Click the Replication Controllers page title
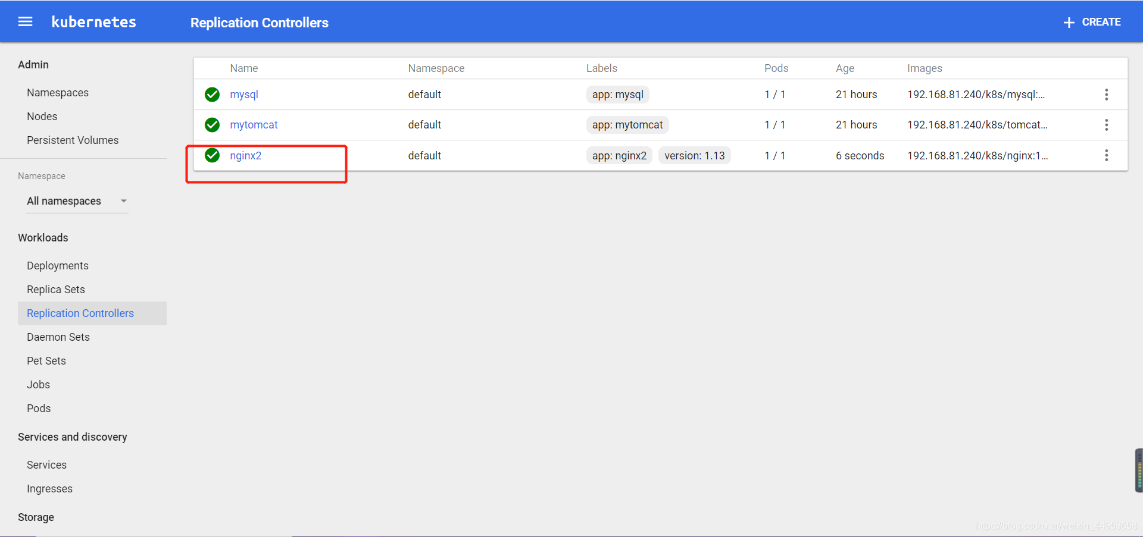Image resolution: width=1143 pixels, height=537 pixels. click(x=259, y=23)
